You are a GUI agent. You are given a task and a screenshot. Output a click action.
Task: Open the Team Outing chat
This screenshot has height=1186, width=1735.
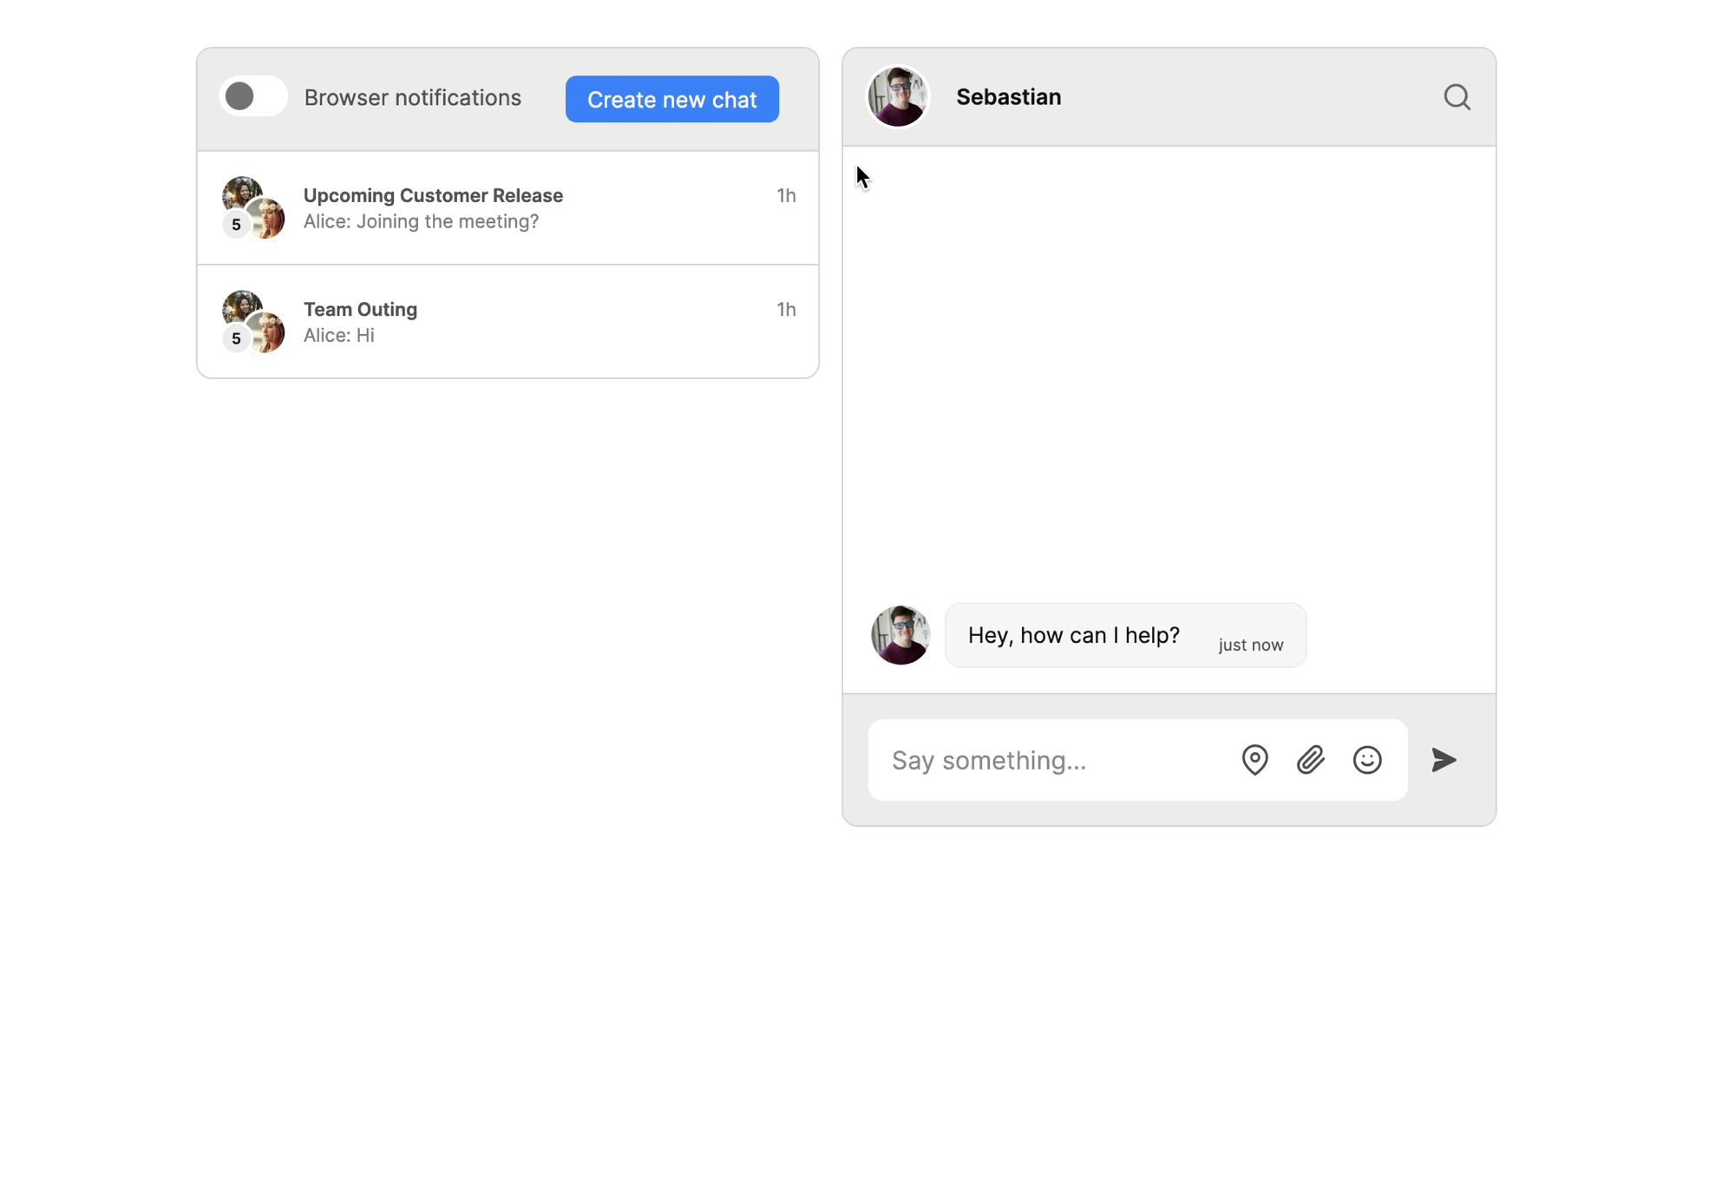click(520, 322)
